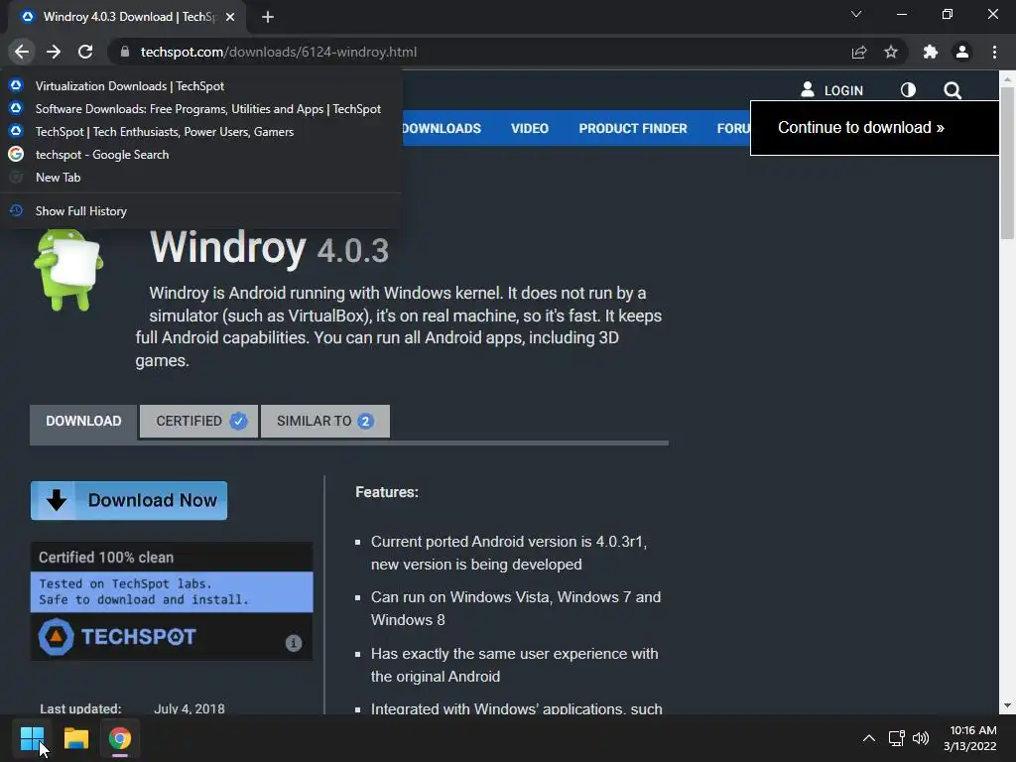Open the VIDEO nav item
This screenshot has width=1016, height=762.
pyautogui.click(x=530, y=128)
